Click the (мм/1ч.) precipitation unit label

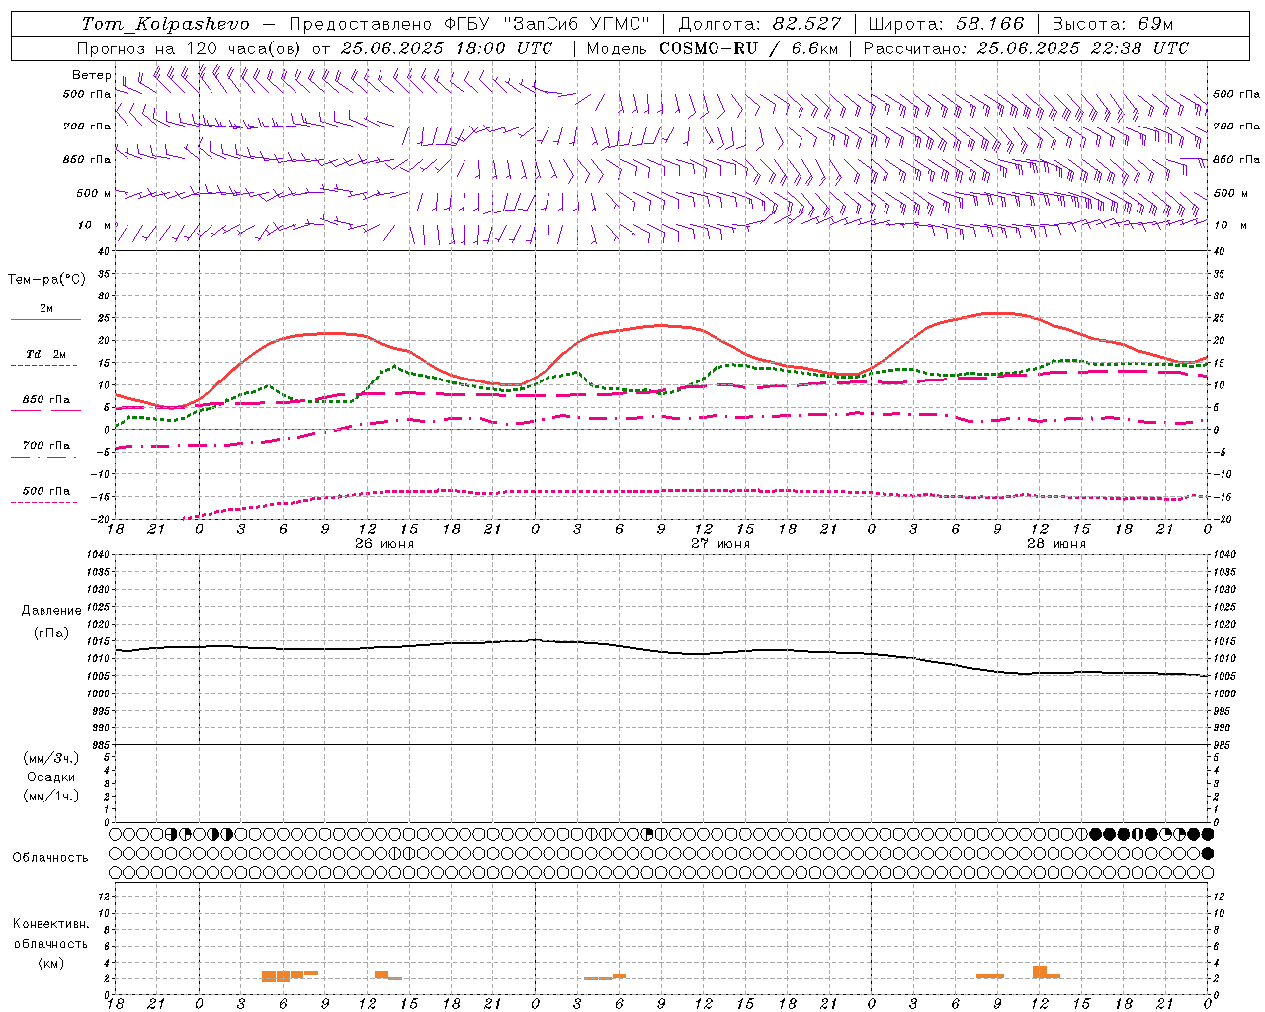(x=51, y=796)
